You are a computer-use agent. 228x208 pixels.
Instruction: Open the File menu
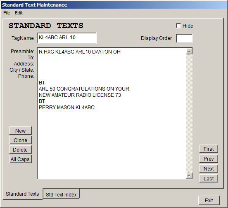point(7,13)
